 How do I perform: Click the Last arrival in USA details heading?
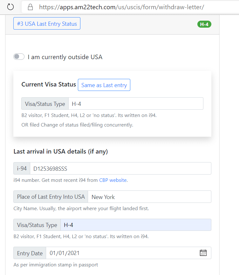click(61, 152)
